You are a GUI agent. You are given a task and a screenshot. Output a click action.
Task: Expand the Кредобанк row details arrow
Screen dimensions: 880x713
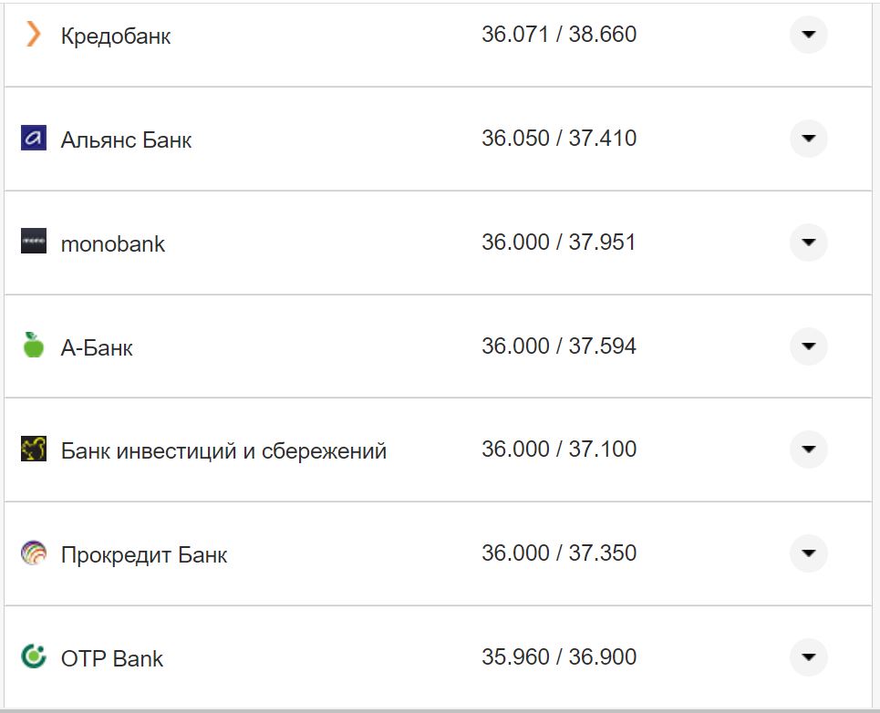coord(808,35)
